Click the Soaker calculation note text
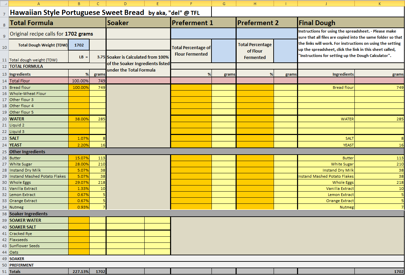The width and height of the screenshot is (405, 275). click(138, 63)
